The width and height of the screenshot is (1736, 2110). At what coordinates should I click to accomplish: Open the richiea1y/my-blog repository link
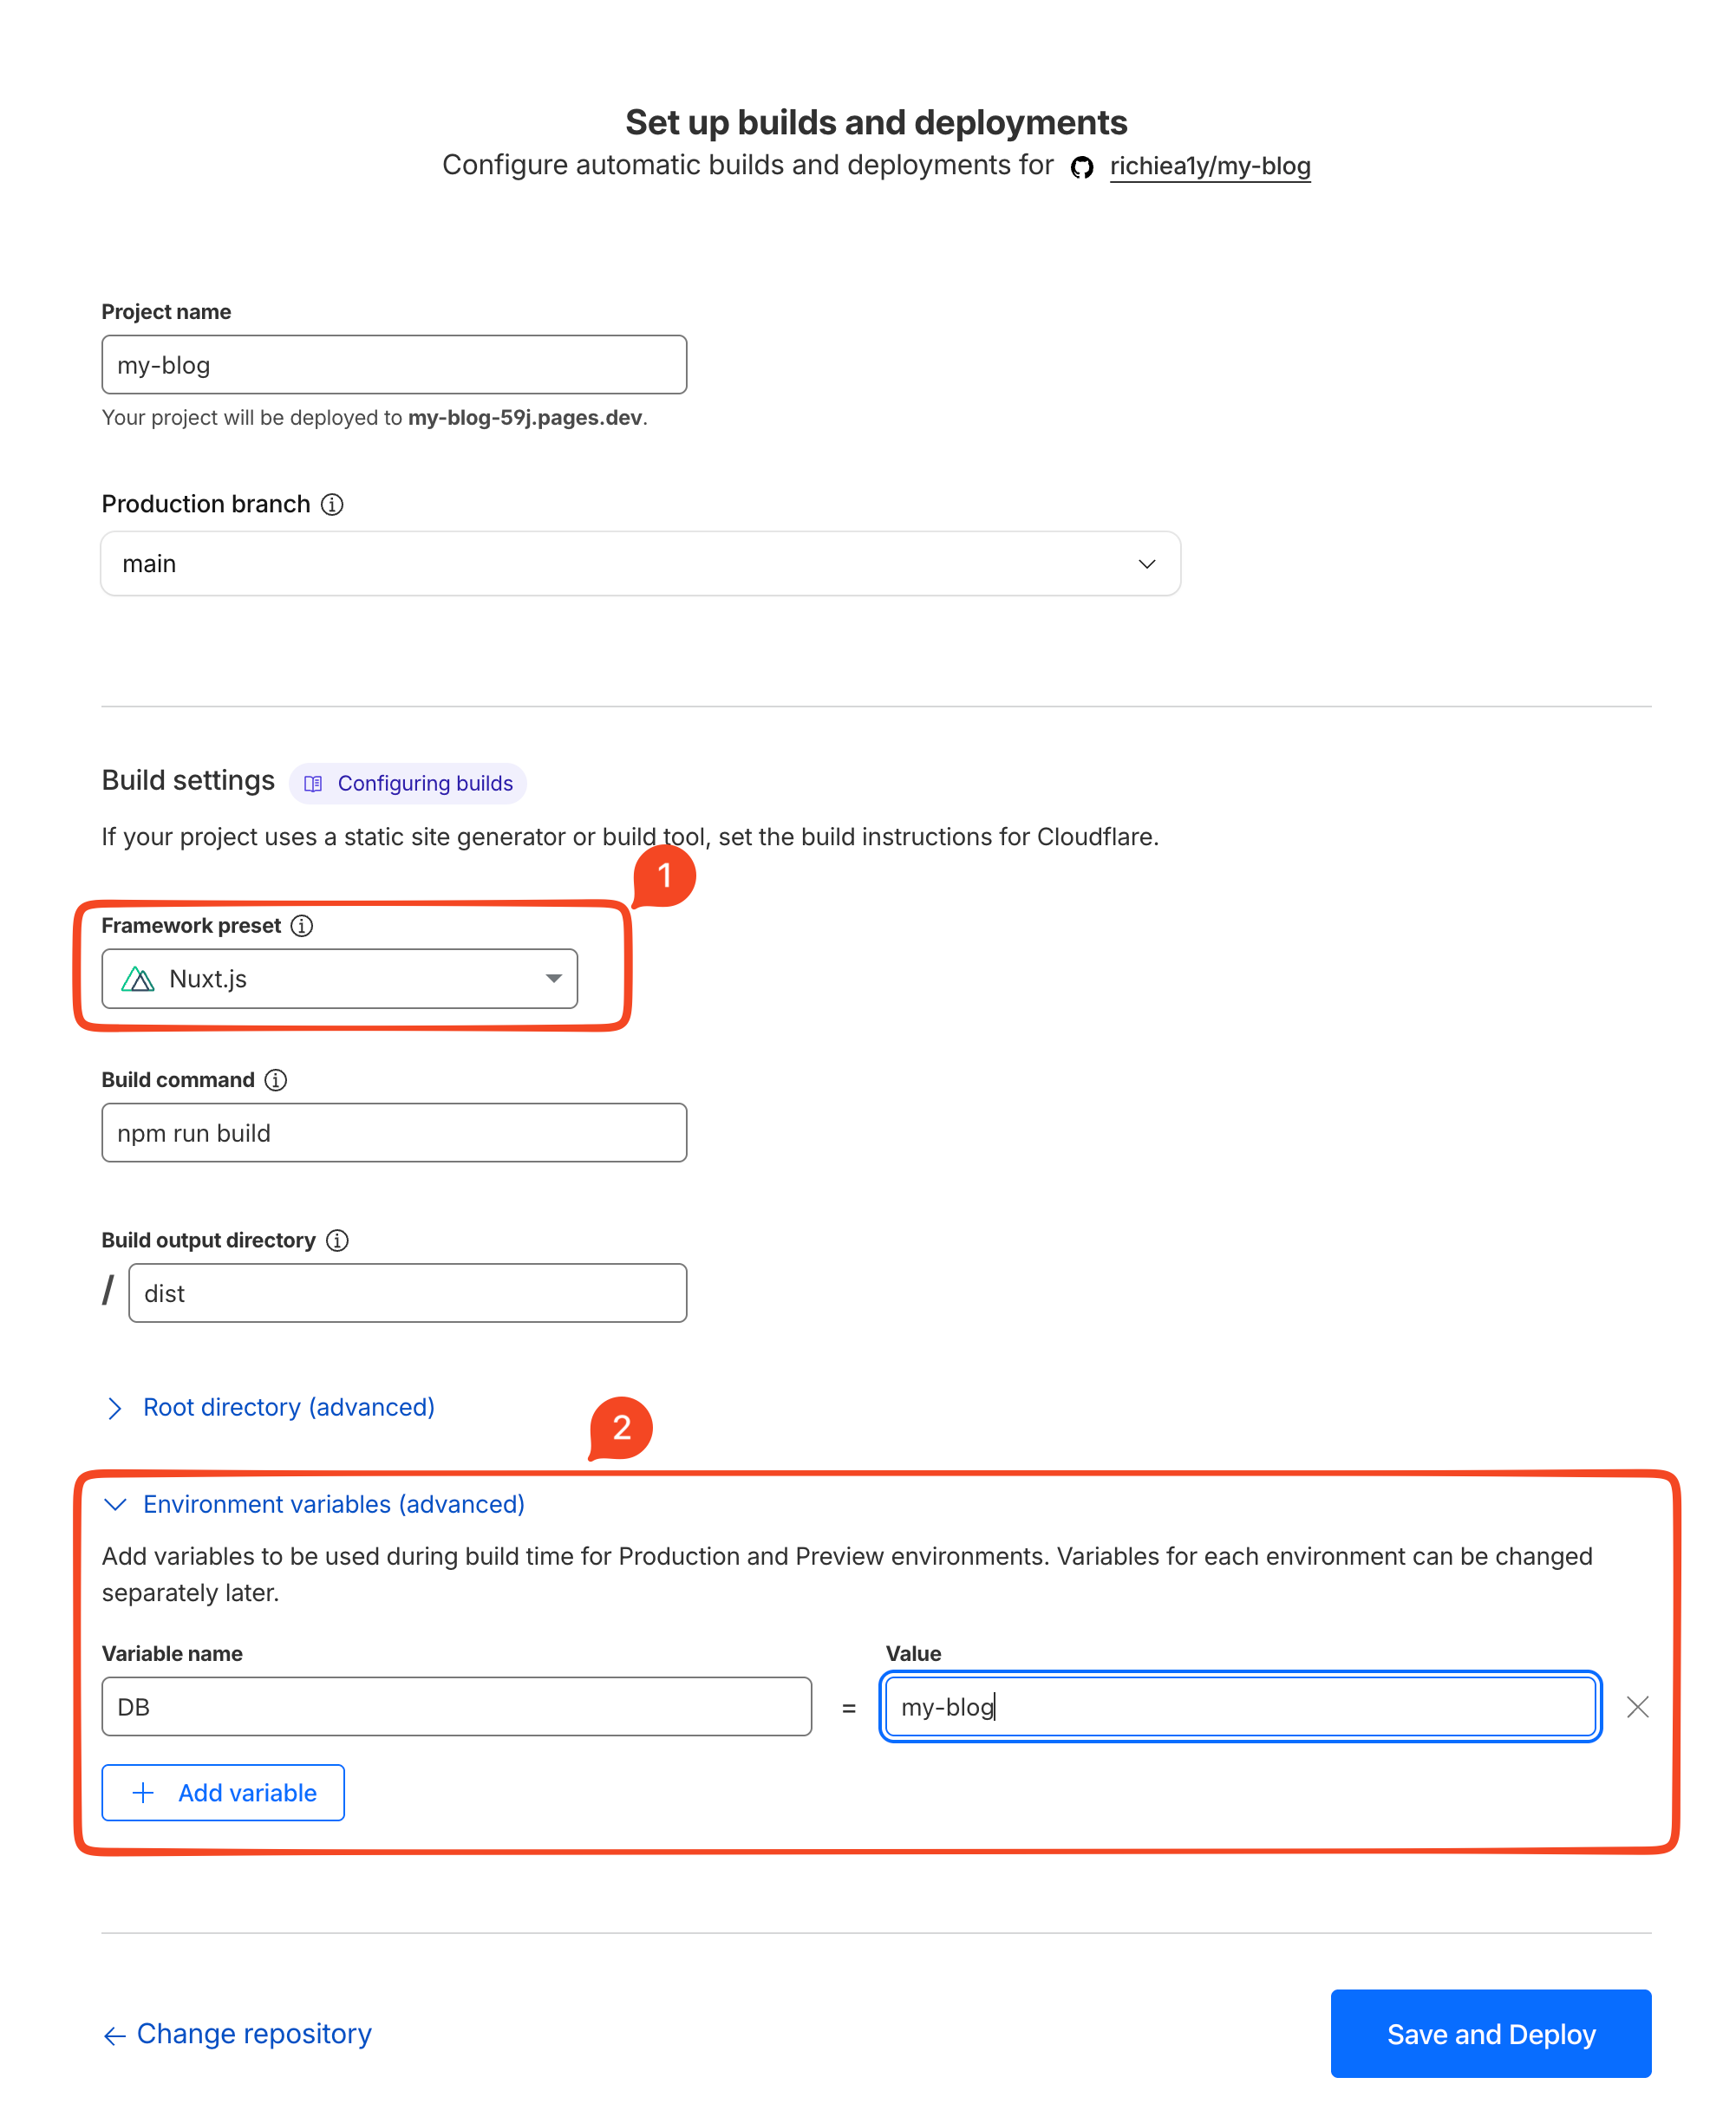(1210, 166)
